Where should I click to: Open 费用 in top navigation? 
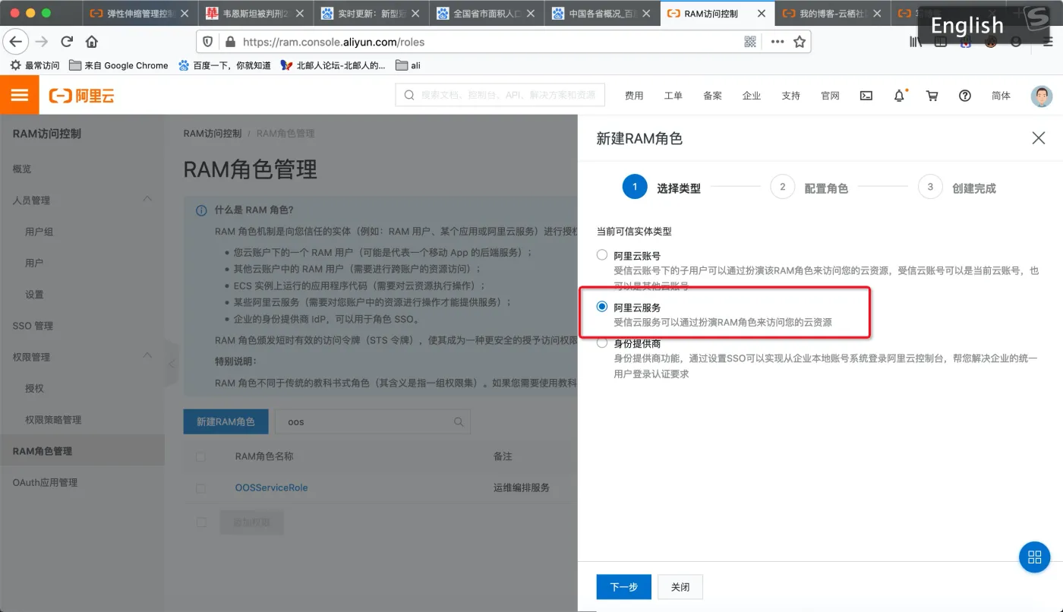click(634, 96)
